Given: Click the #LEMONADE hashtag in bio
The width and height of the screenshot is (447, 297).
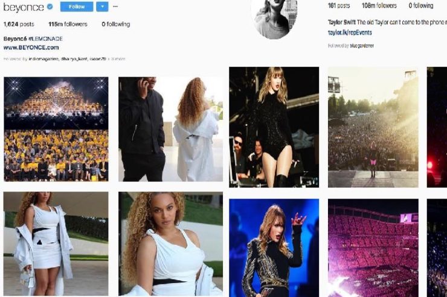Looking at the screenshot, I should click(x=46, y=39).
